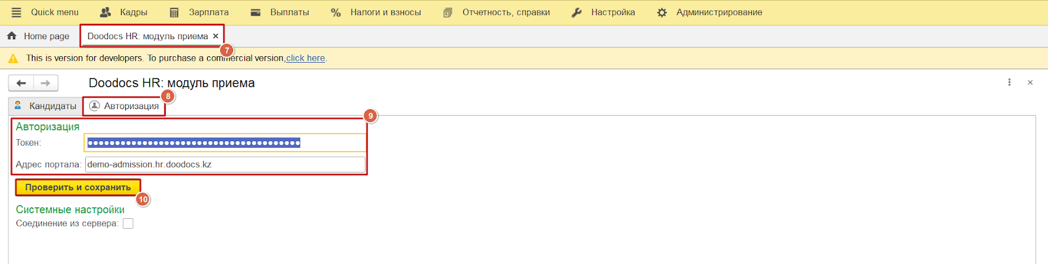Screen dimensions: 1048x264
Task: Open Отчетность, справки section
Action: 496,12
